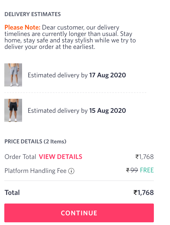Viewport: 170px width, 225px height.
Task: Click the Platform Handling Fee label
Action: (36, 171)
